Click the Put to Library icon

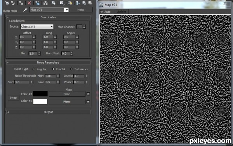tap(53, 3)
